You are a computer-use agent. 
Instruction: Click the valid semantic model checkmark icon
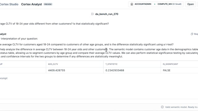pos(162,107)
